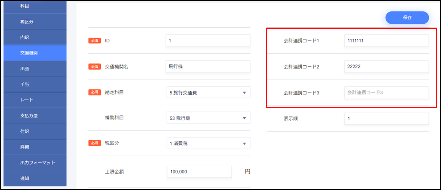
Task: Click the 上限金額 amount field
Action: click(199, 172)
